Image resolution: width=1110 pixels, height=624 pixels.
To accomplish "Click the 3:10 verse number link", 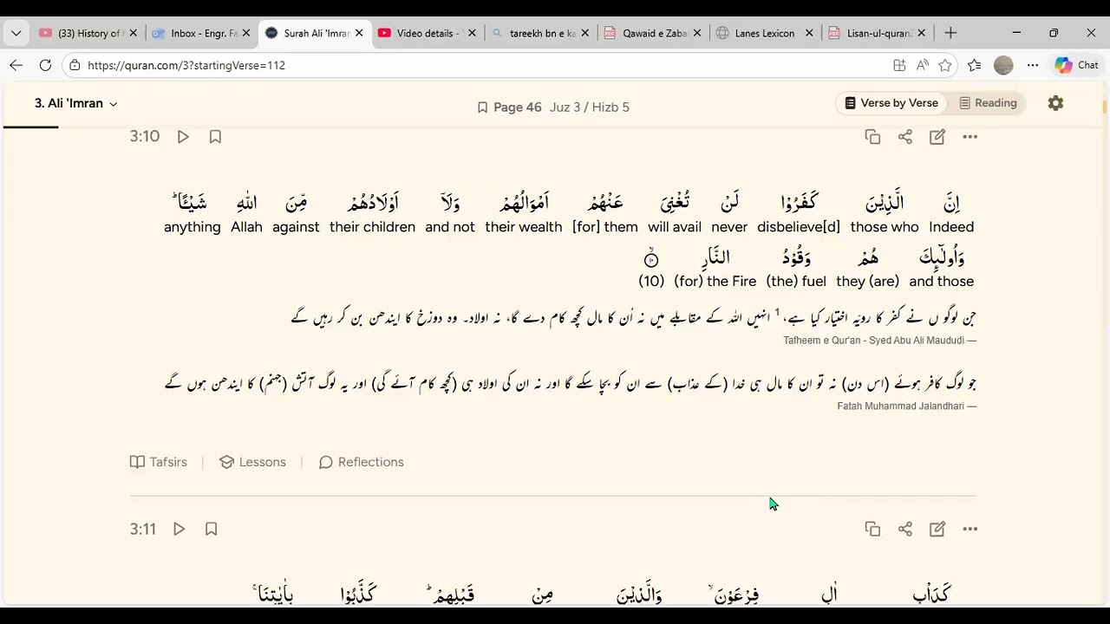I will pyautogui.click(x=145, y=137).
